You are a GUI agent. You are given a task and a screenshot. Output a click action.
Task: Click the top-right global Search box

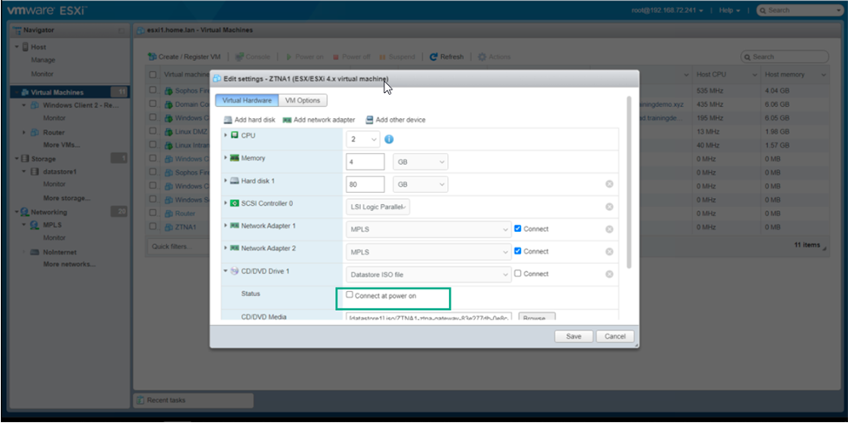pos(801,10)
